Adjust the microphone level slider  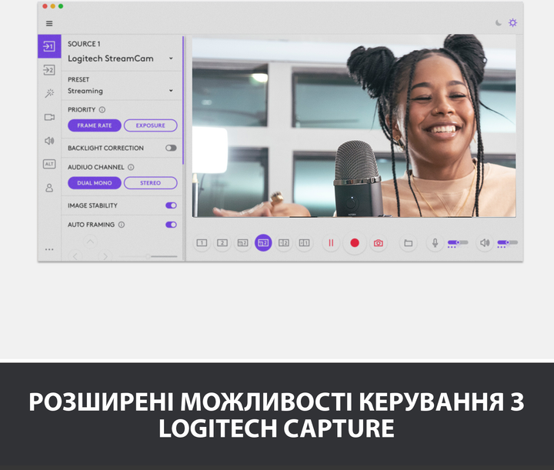(x=458, y=242)
